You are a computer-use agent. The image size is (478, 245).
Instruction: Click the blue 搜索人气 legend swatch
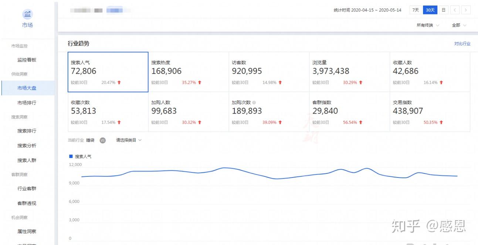click(71, 156)
